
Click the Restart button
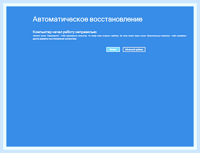point(113,49)
